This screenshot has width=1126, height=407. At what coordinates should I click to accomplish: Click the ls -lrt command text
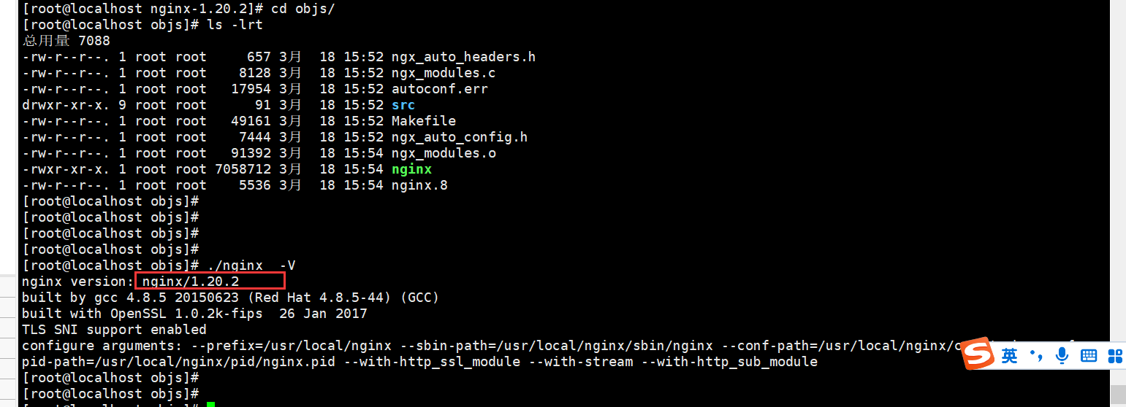point(231,25)
